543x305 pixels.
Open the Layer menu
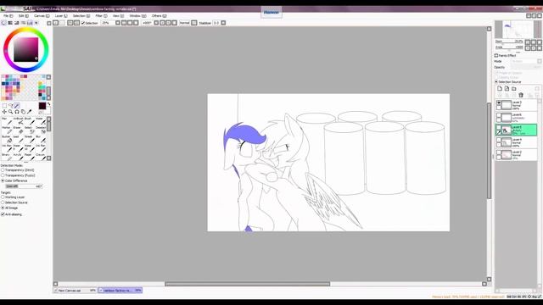(61, 16)
